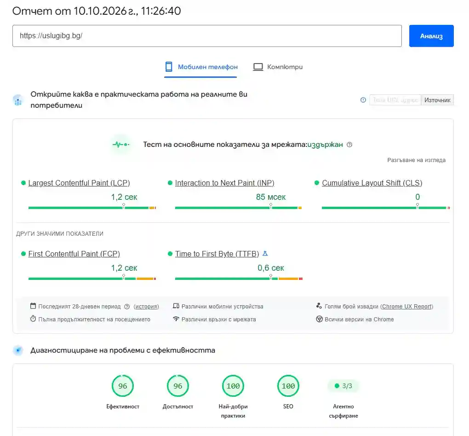Open the Chrome UX Report link

[406, 307]
